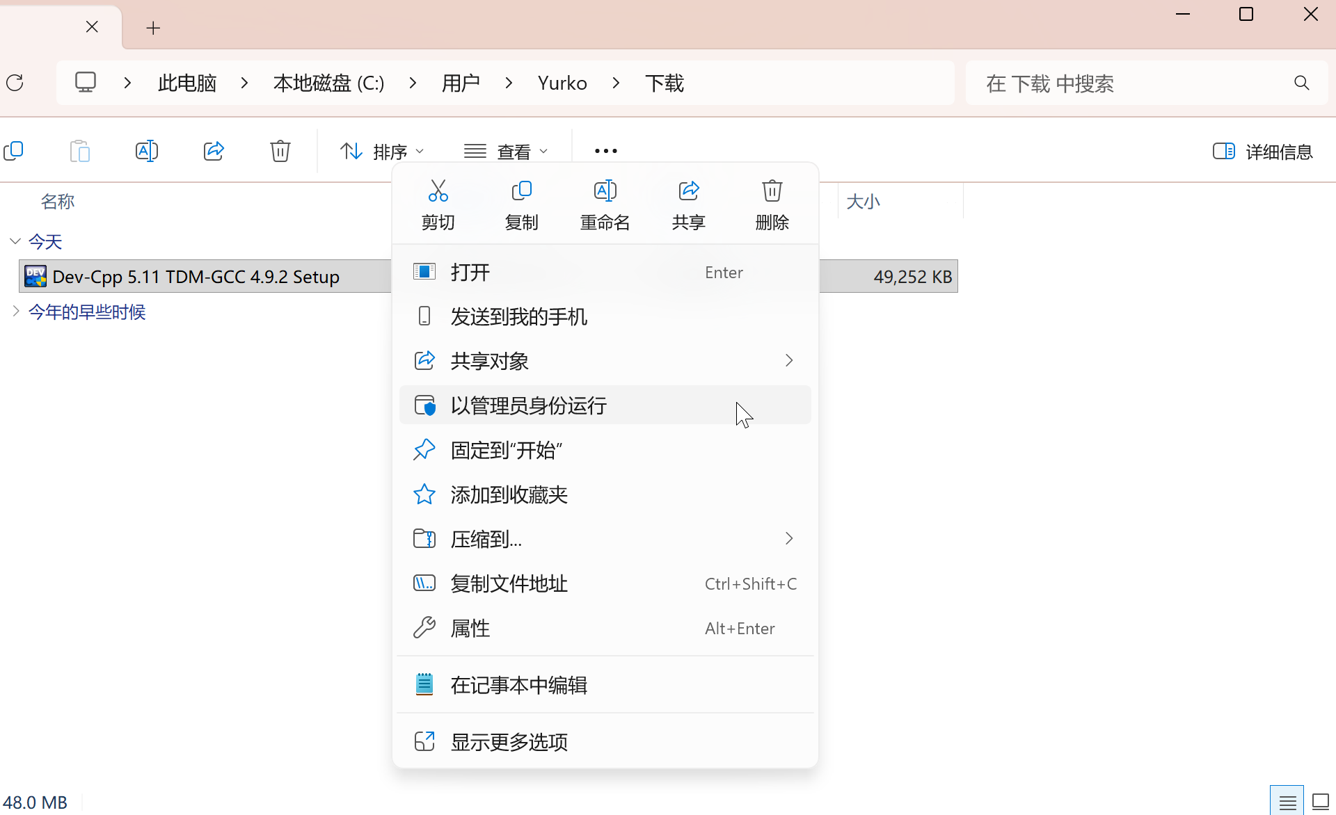Switch to large thumbnails view in status bar

pos(1320,802)
